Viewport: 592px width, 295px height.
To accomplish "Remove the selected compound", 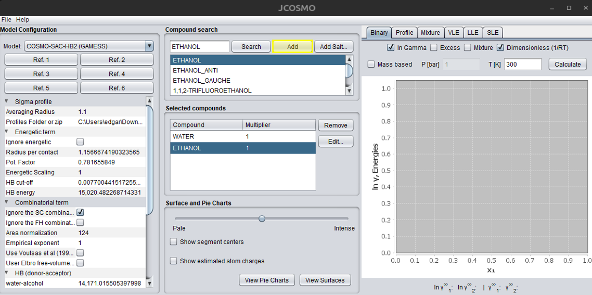I will 336,125.
